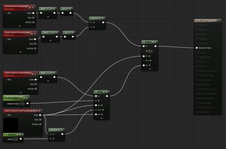Click the InvSize pin on SceneTexture:CustomStencil
This screenshot has width=226, height=149.
coord(36,89)
